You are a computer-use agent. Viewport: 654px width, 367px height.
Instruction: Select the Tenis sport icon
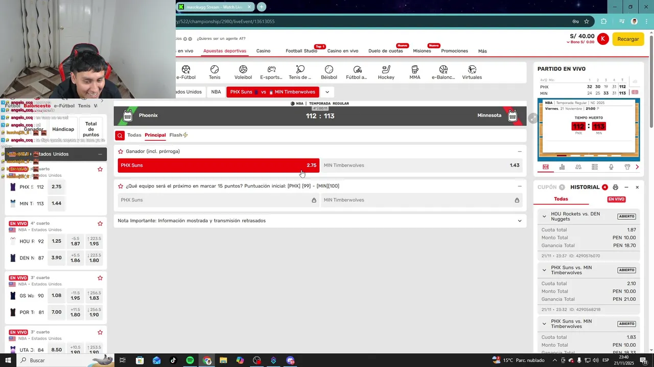pyautogui.click(x=215, y=72)
